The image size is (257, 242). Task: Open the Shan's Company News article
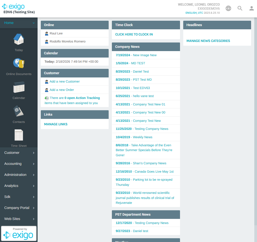tap(149, 163)
